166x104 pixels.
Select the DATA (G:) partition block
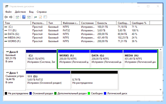(107, 59)
